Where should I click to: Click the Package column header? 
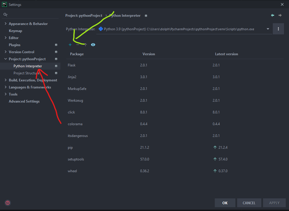(77, 54)
